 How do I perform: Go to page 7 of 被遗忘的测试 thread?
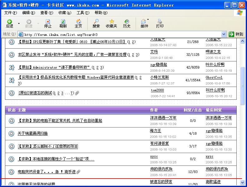[x=71, y=93]
